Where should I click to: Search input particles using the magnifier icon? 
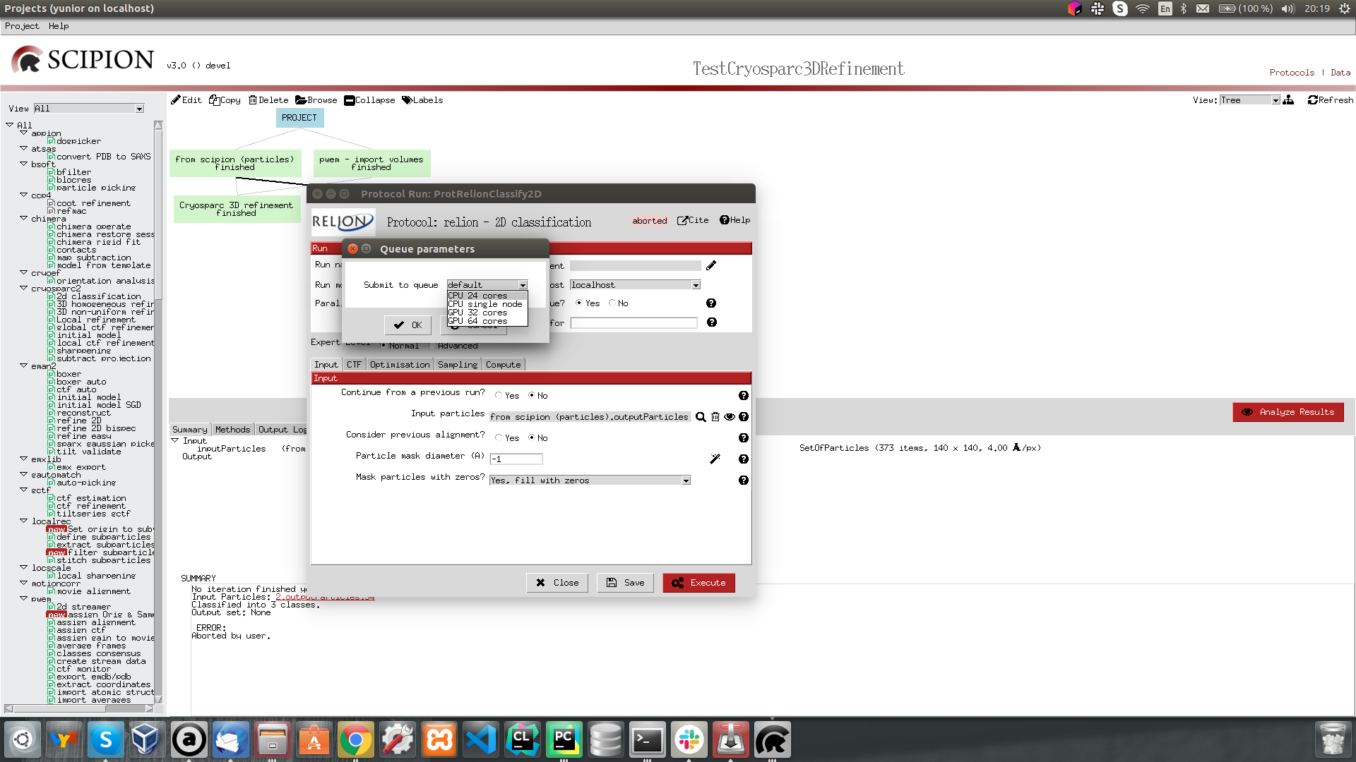point(701,417)
